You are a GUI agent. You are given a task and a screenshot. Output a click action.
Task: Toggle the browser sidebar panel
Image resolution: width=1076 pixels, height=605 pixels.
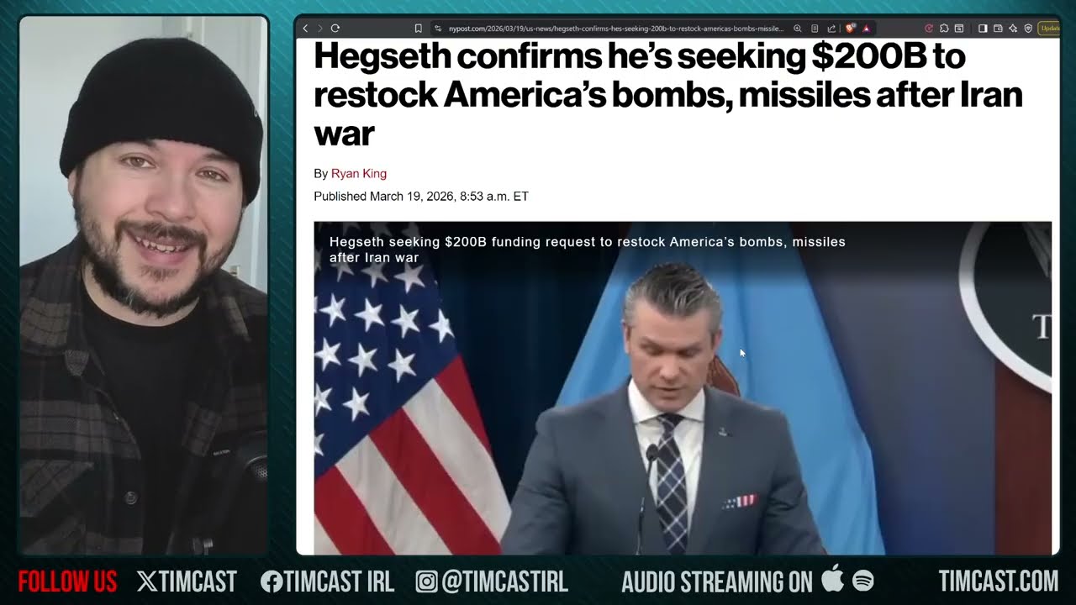983,29
